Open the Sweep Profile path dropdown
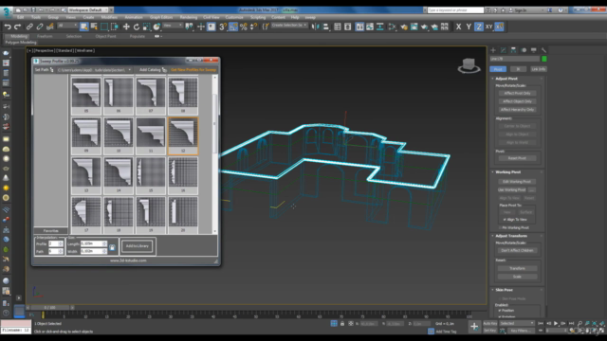The height and width of the screenshot is (341, 607). click(129, 70)
